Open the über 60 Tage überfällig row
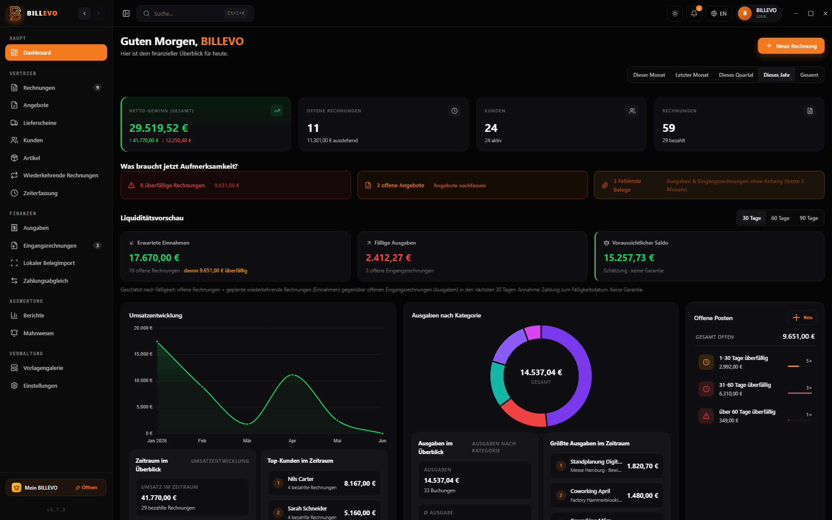The width and height of the screenshot is (832, 520). (755, 416)
